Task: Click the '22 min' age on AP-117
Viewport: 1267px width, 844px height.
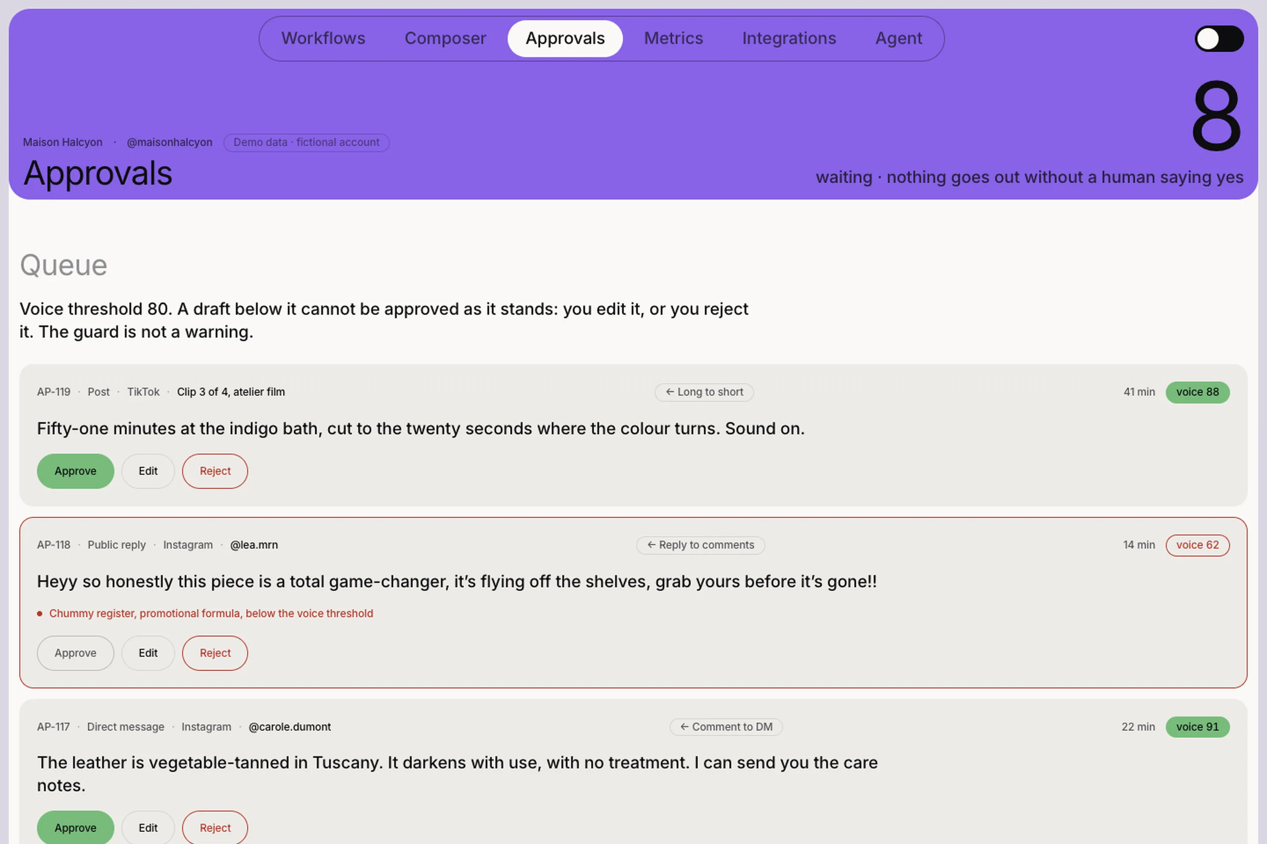Action: click(x=1138, y=727)
